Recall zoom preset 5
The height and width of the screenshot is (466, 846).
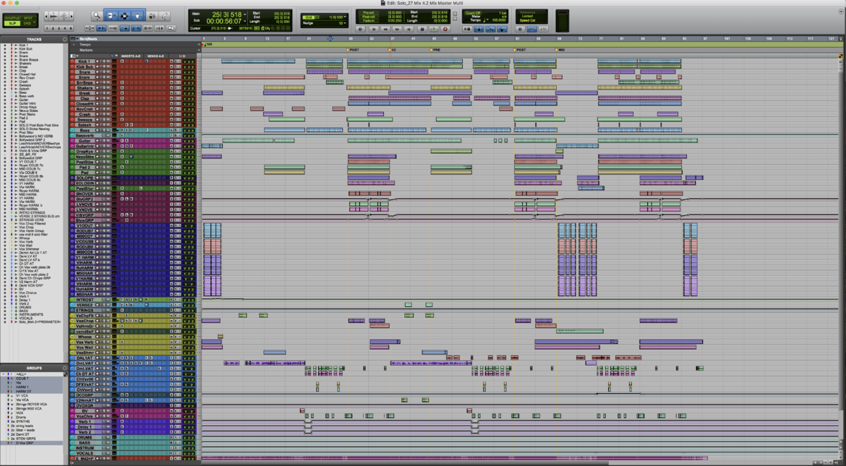point(70,28)
